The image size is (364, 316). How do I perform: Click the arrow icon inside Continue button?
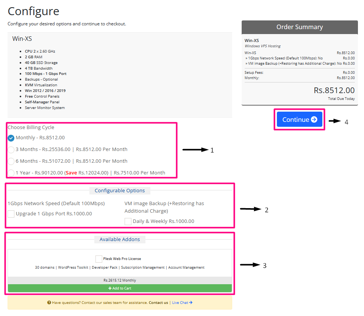click(x=314, y=119)
